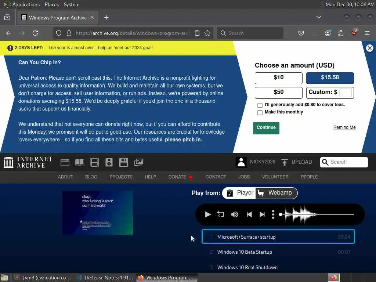Screen dimensions: 376x282
Task: Reload the current page
Action: (x=35, y=33)
